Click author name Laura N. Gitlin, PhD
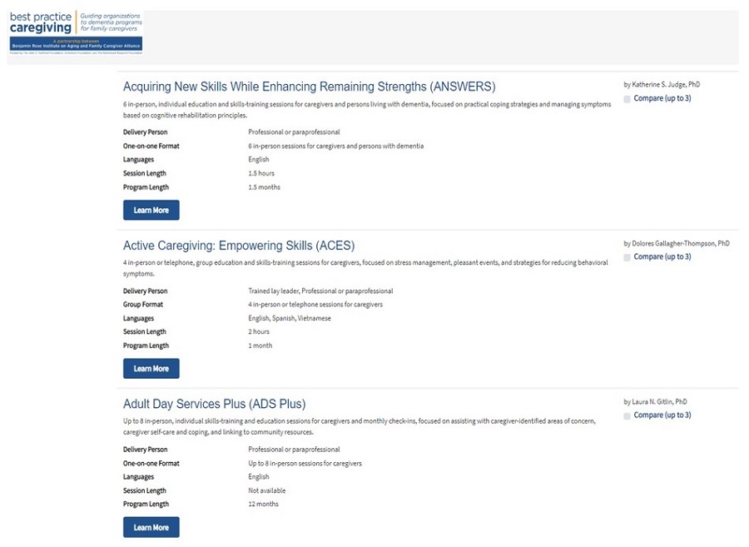Viewport: 749px width, 547px height. tap(655, 401)
